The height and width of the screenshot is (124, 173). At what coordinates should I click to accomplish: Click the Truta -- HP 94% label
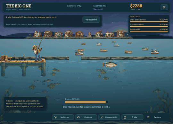click(72, 99)
